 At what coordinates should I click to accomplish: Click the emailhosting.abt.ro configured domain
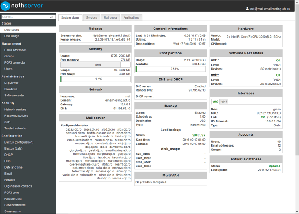pos(118,150)
